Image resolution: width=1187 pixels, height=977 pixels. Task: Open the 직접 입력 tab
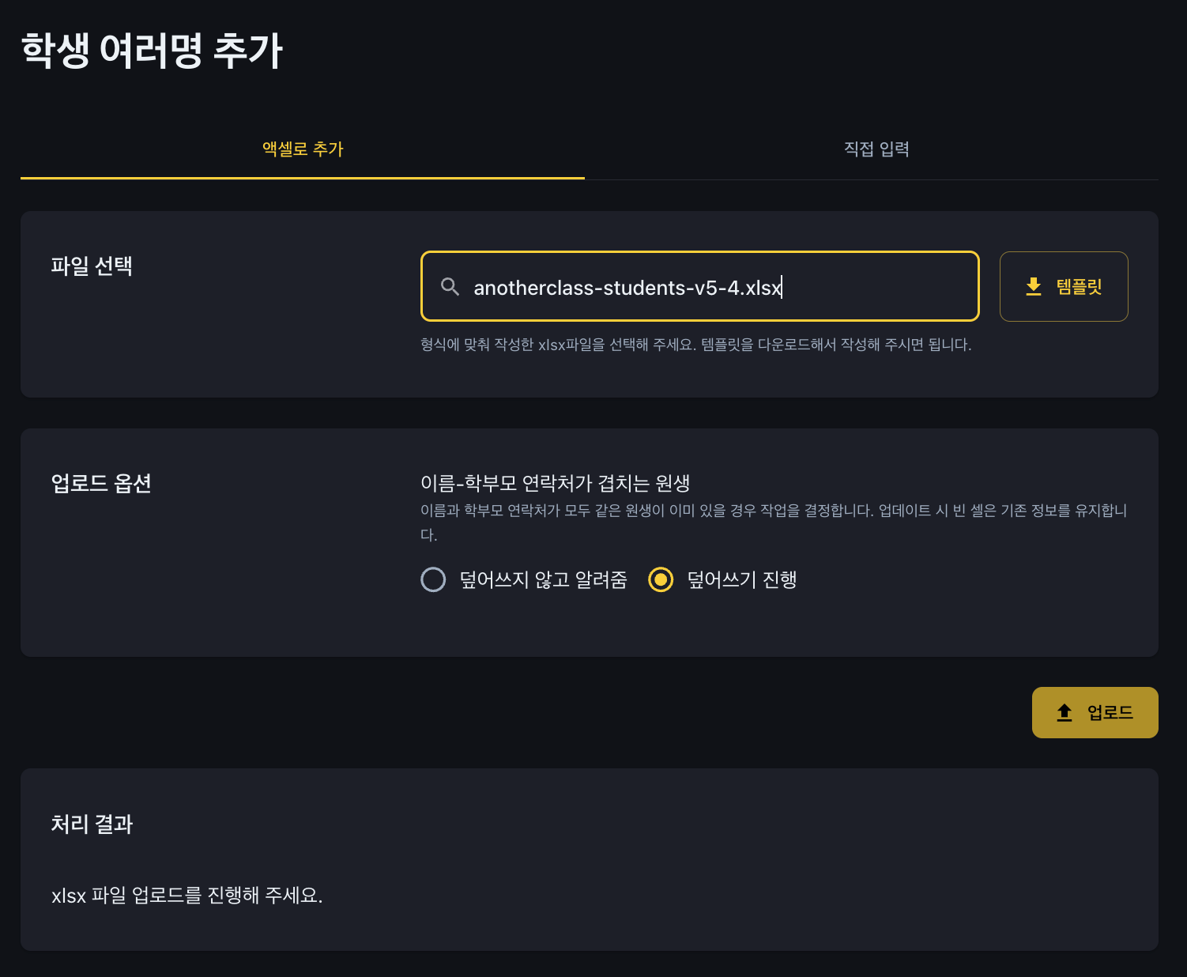(876, 149)
